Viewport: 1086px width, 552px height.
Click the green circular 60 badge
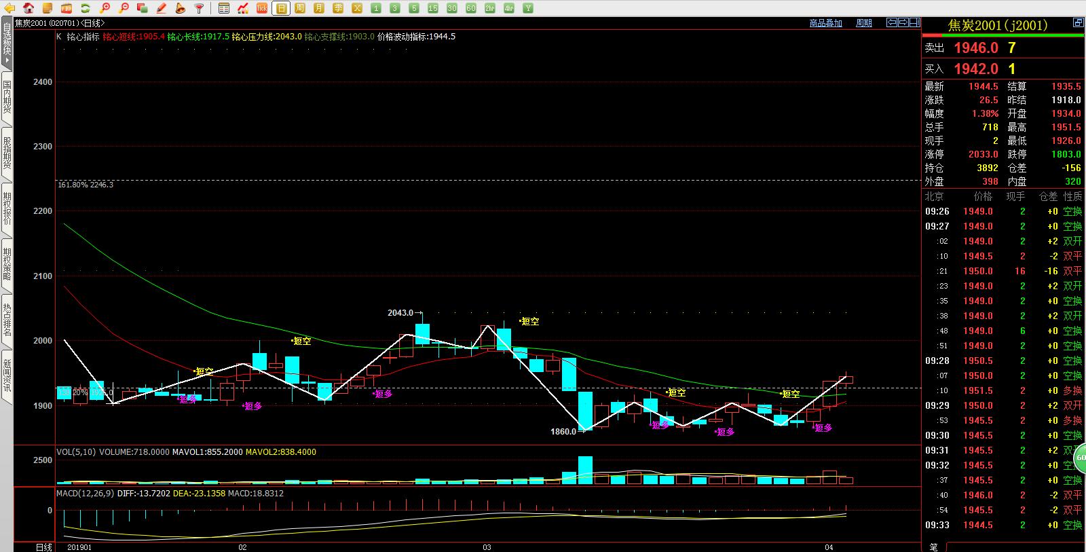point(1081,458)
